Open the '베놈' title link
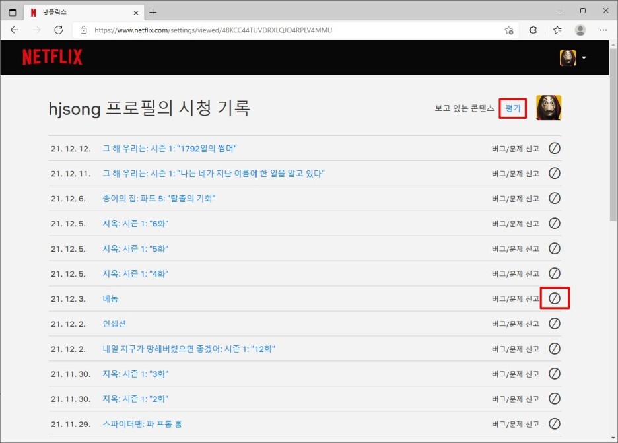 point(110,299)
